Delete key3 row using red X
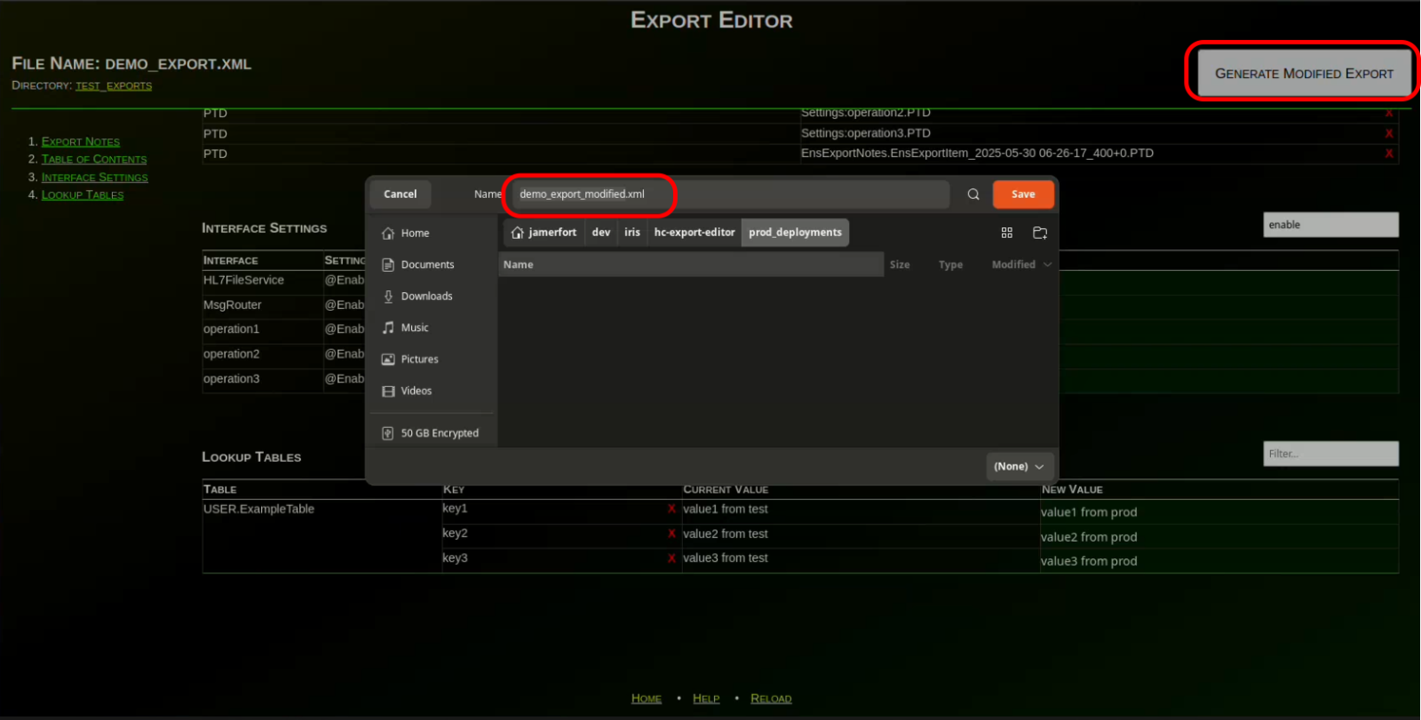This screenshot has height=720, width=1421. [x=671, y=558]
